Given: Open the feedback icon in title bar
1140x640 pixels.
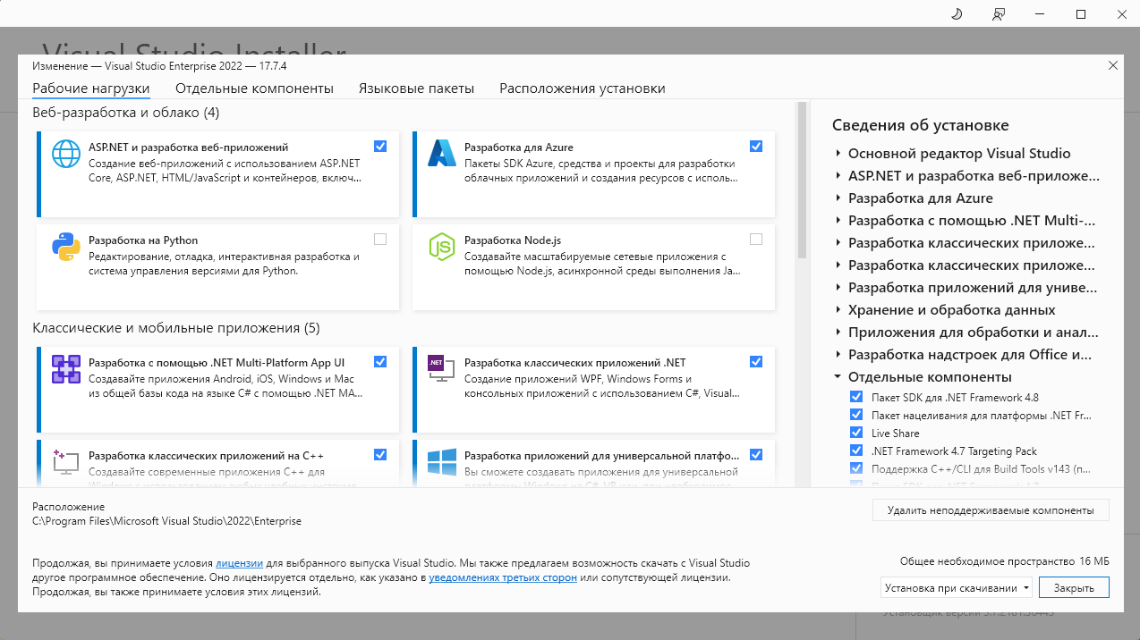Looking at the screenshot, I should click(x=999, y=14).
